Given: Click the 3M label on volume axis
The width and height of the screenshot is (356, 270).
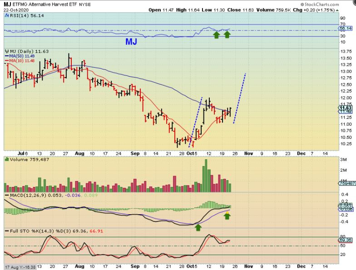Looking at the screenshot, I should (343, 160).
